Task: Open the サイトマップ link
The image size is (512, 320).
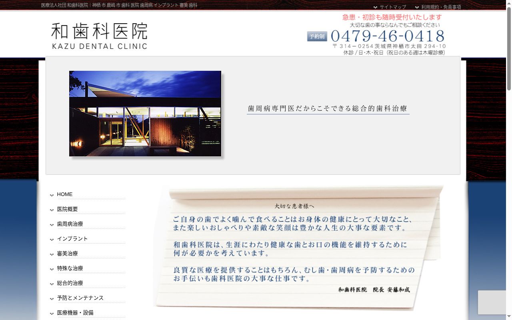Action: pyautogui.click(x=393, y=7)
